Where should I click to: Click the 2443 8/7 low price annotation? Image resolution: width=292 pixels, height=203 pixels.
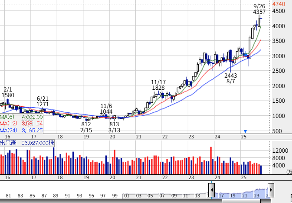pyautogui.click(x=231, y=78)
